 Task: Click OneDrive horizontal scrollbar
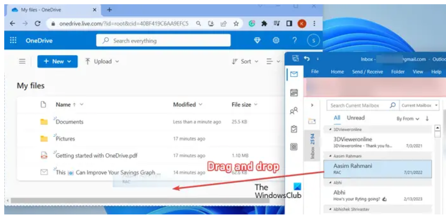tap(140, 200)
